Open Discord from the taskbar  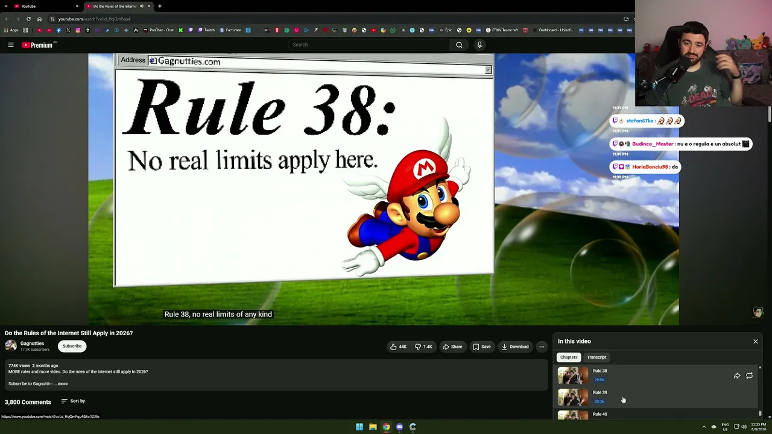click(x=399, y=427)
